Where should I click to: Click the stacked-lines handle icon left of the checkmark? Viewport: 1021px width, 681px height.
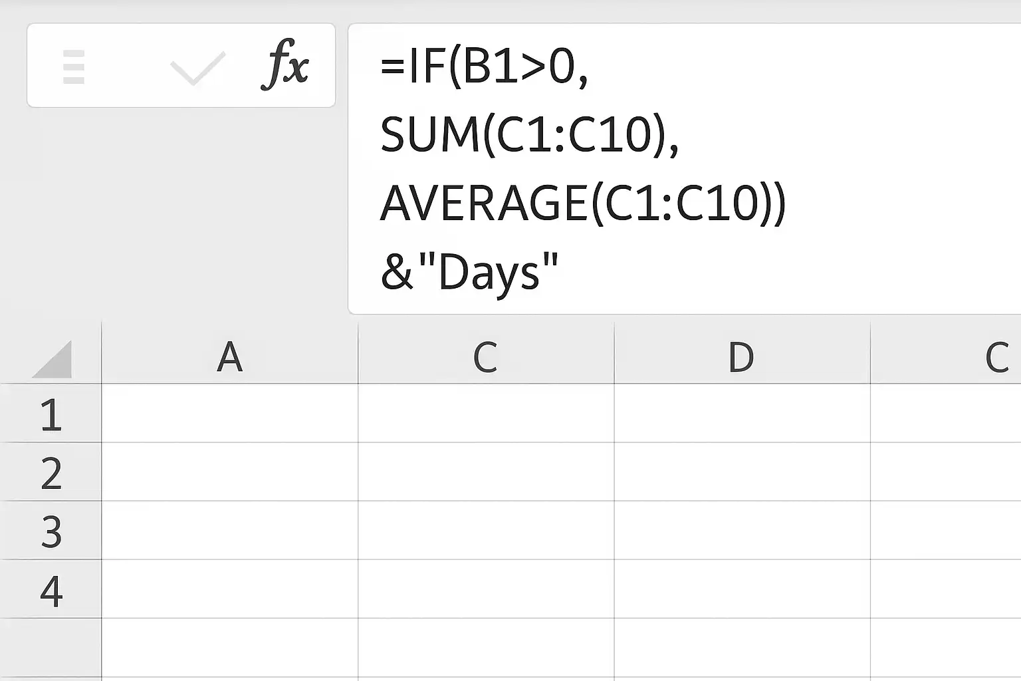[x=74, y=67]
